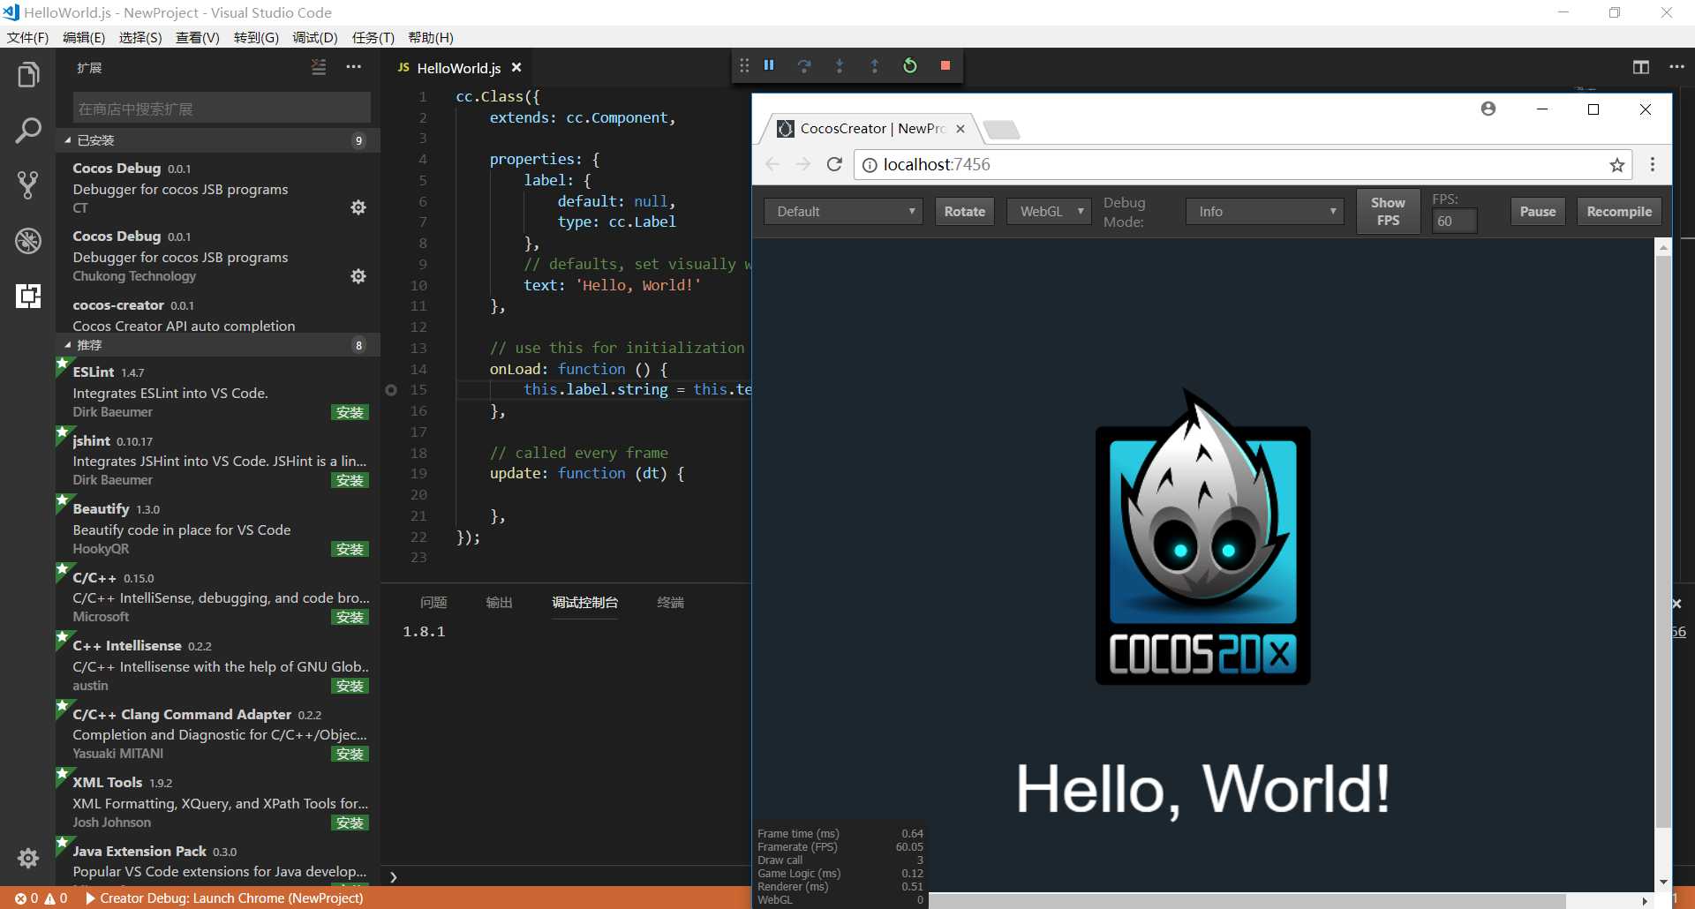Toggle breakpoint on line 15
1695x909 pixels.
(x=391, y=390)
